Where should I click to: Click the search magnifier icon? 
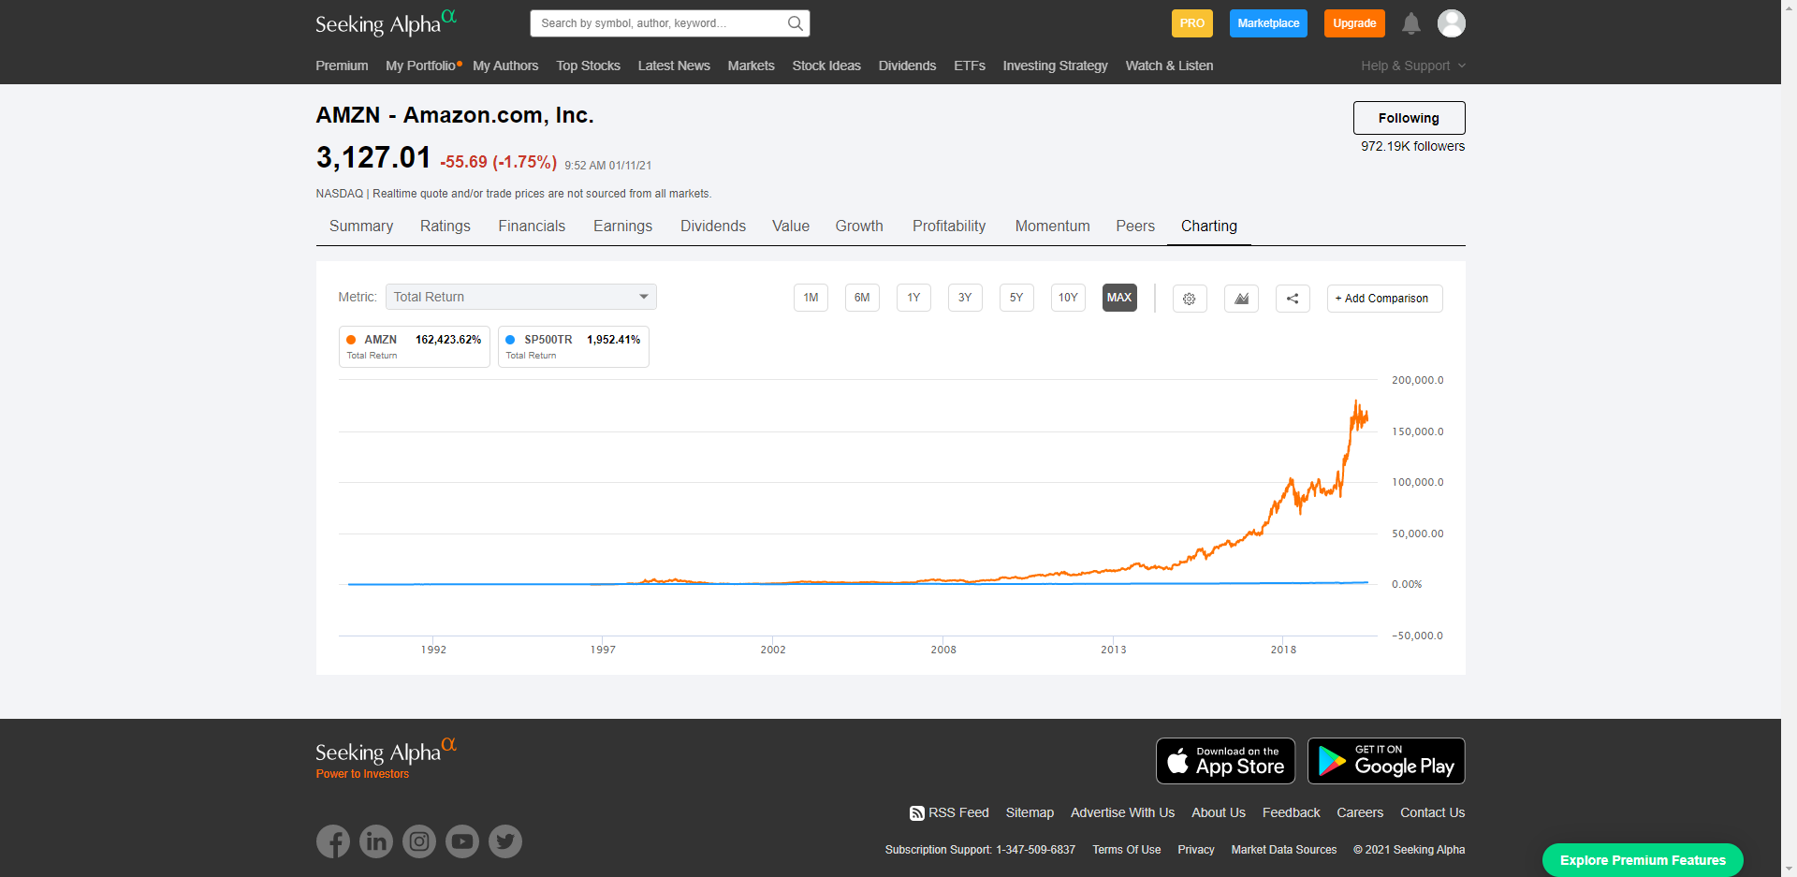click(795, 23)
